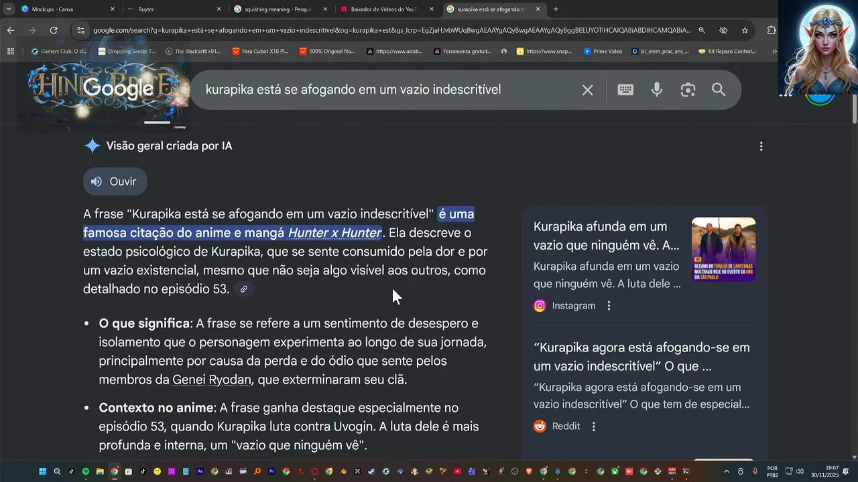
Task: Close the Ruyter tab
Action: (x=219, y=9)
